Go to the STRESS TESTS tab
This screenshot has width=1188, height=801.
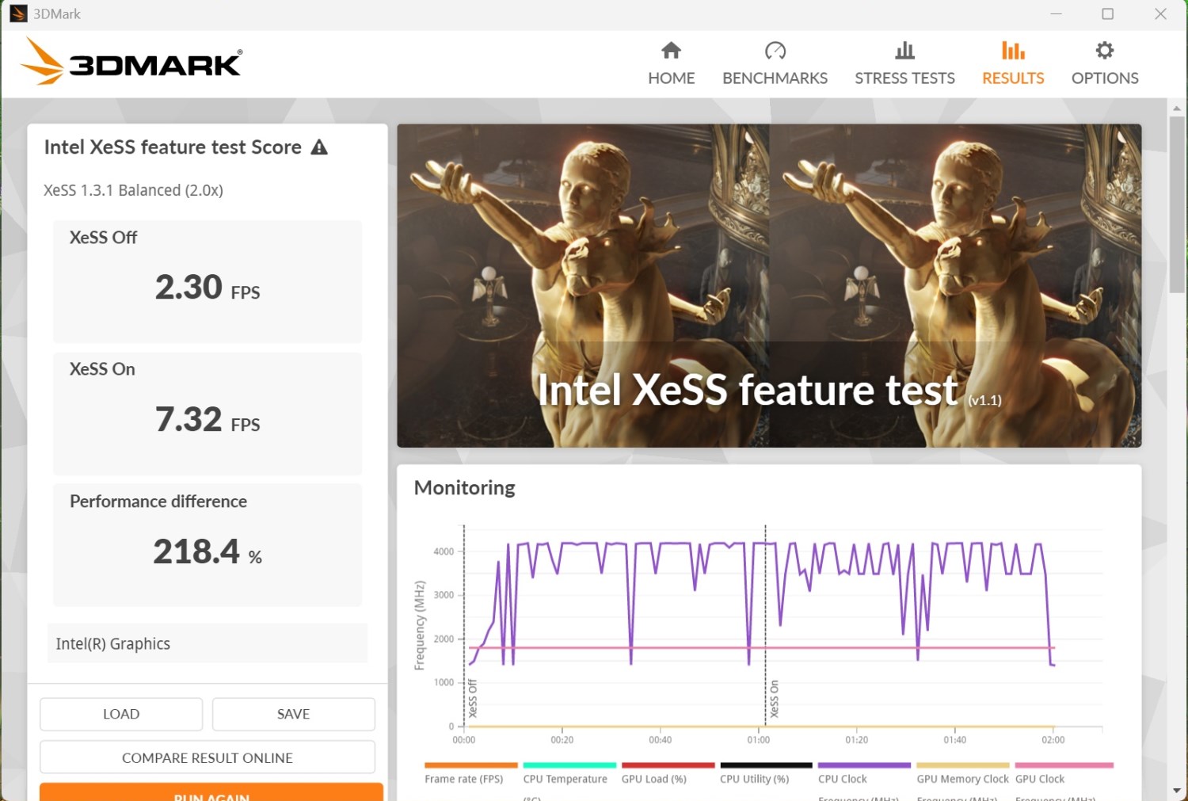904,63
